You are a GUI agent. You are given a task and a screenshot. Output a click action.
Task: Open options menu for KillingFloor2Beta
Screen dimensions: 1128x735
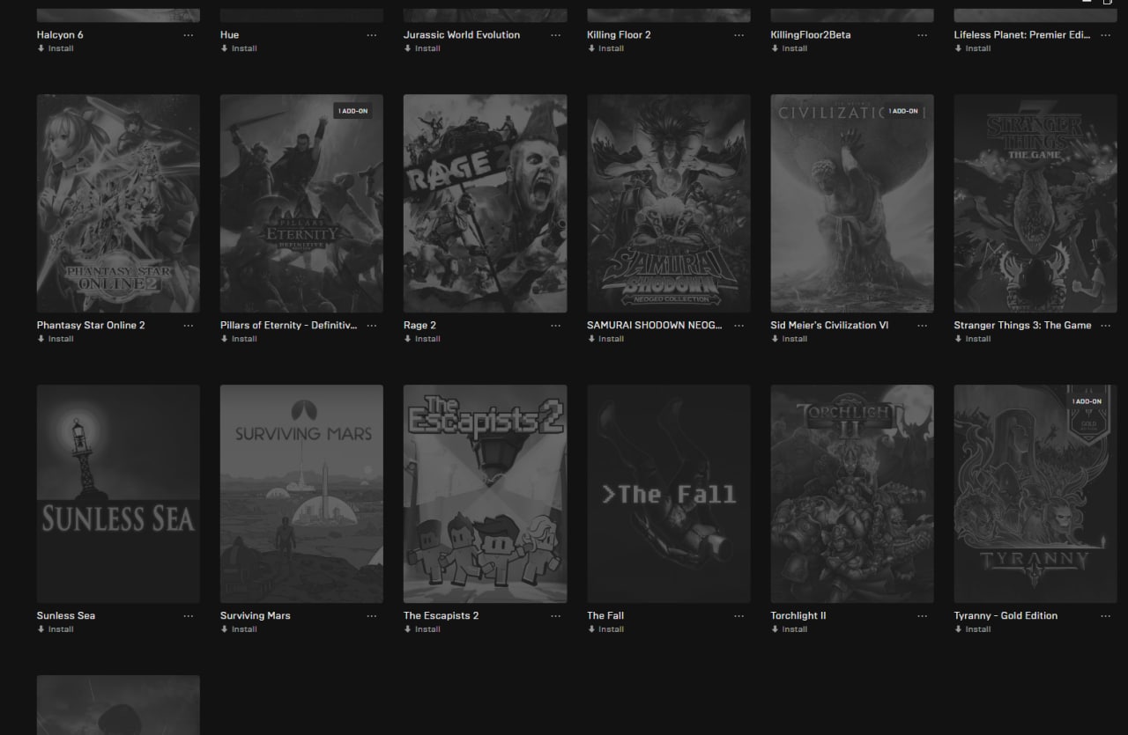coord(922,35)
